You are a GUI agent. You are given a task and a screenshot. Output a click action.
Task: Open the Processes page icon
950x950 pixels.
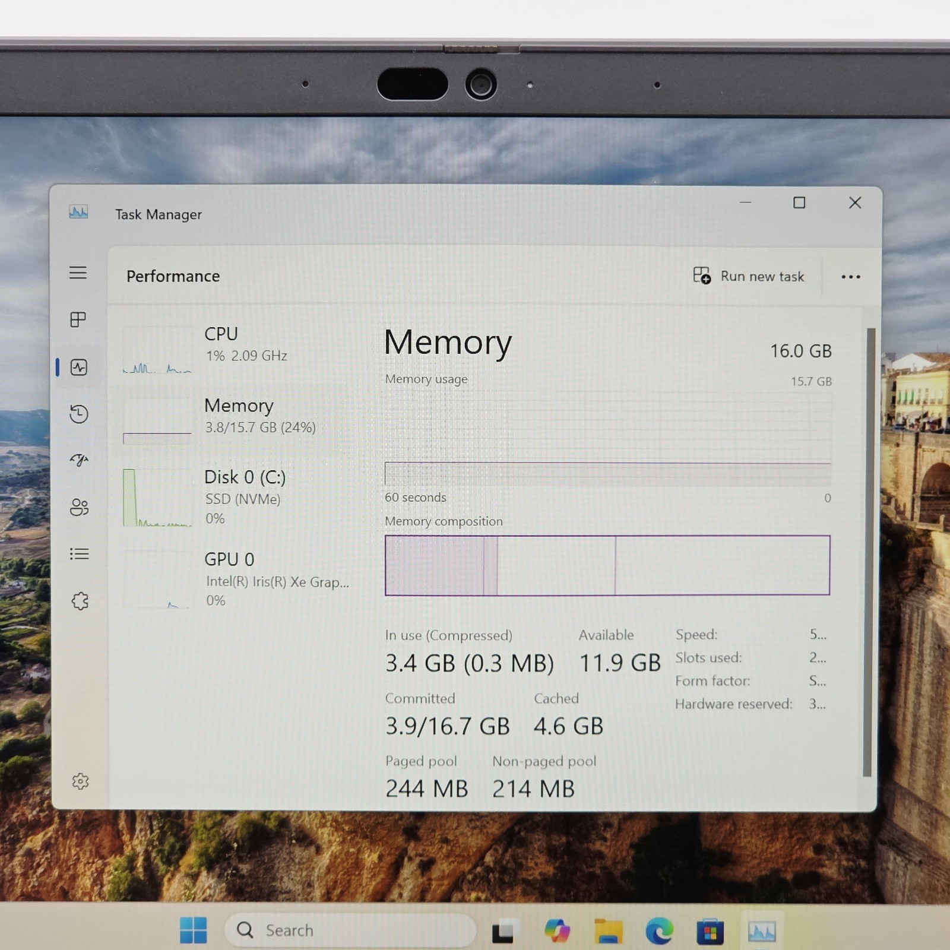click(78, 319)
